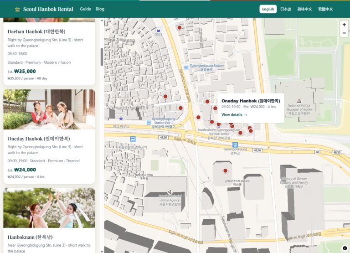Click the 경복궁 bus stop icon
This screenshot has width=350, height=253.
pyautogui.click(x=235, y=145)
